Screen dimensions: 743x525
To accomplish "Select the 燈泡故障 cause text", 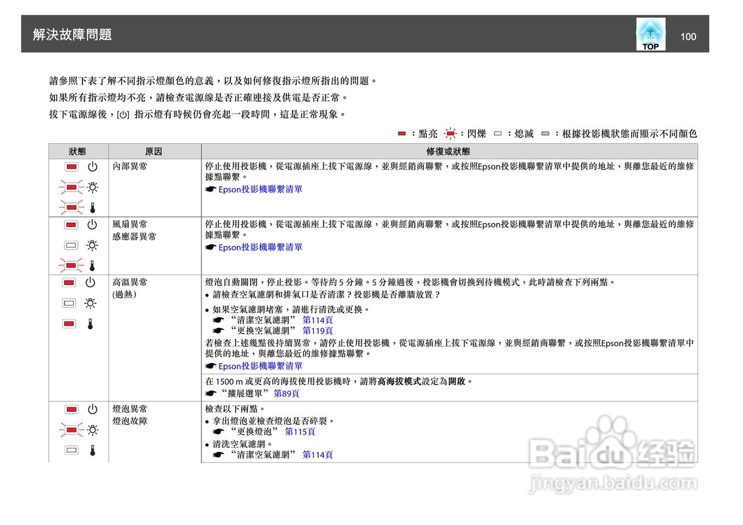I will (x=130, y=421).
